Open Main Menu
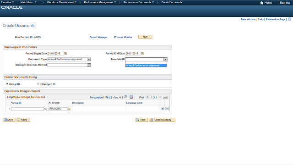Image resolution: width=293 pixels, height=165 pixels. click(x=28, y=2)
